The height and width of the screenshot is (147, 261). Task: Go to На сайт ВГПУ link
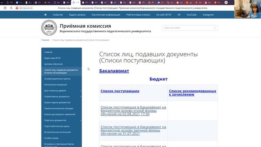(x=164, y=15)
